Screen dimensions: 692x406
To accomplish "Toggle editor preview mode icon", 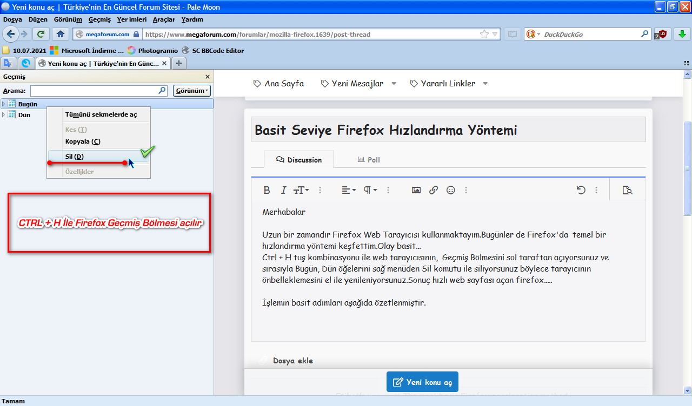I will pos(627,190).
